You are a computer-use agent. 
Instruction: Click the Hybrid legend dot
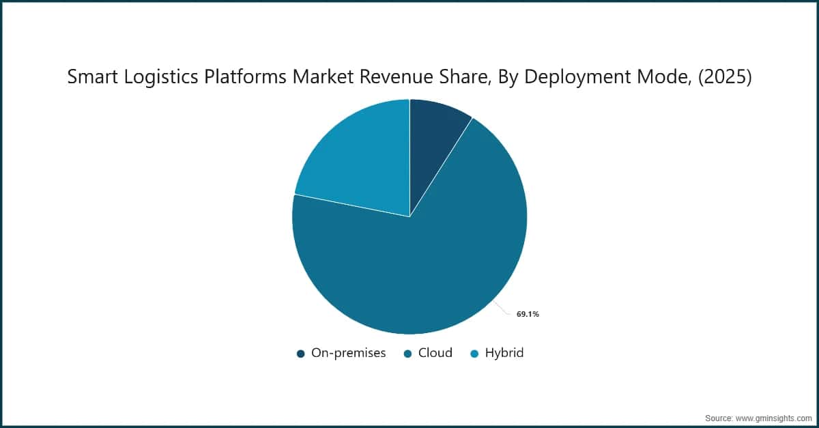click(474, 354)
